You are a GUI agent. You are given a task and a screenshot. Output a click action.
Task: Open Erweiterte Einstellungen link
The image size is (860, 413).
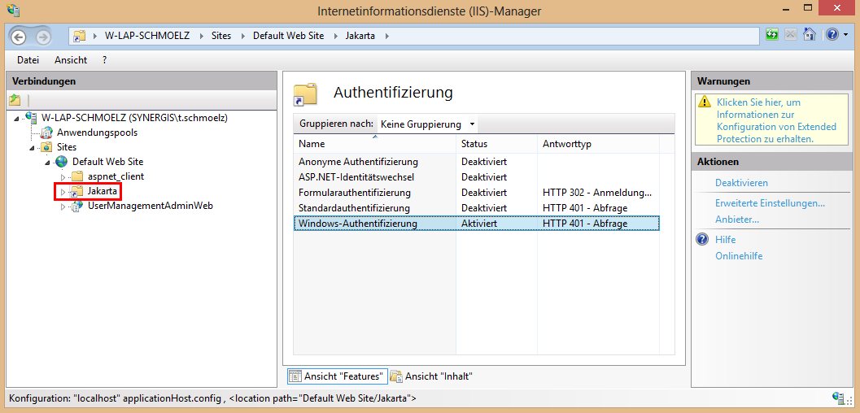770,203
